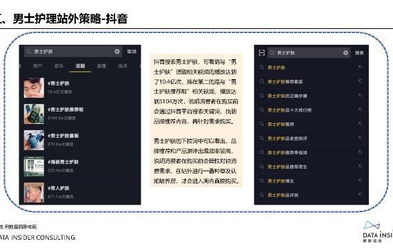Image resolution: width=393 pixels, height=248 pixels.
Task: Click magnifier icon before 男士护肤博主
Action: pos(262,180)
